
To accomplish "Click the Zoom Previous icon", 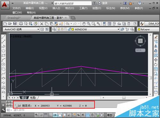I will point(99,24).
